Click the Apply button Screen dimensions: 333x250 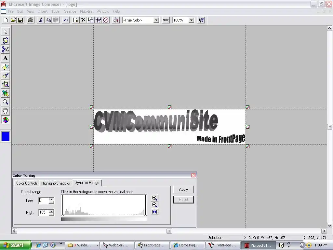click(183, 189)
